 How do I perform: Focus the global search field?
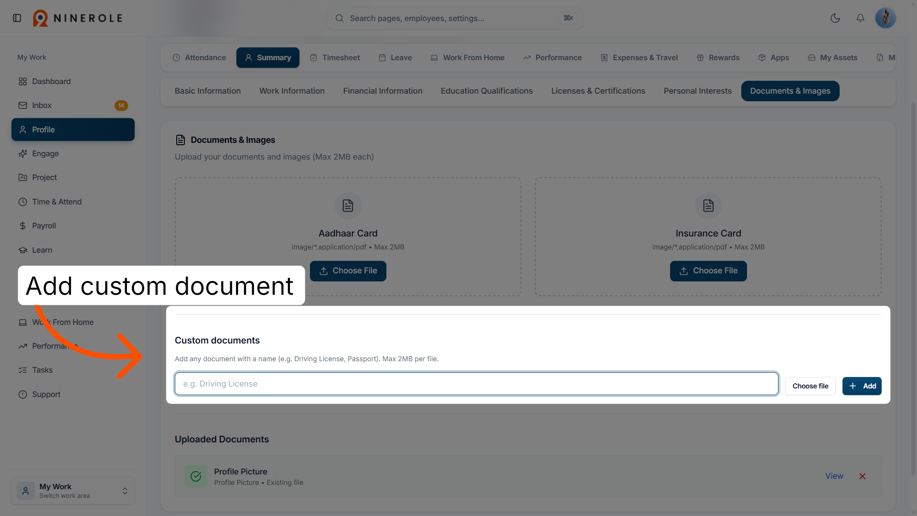pyautogui.click(x=455, y=18)
